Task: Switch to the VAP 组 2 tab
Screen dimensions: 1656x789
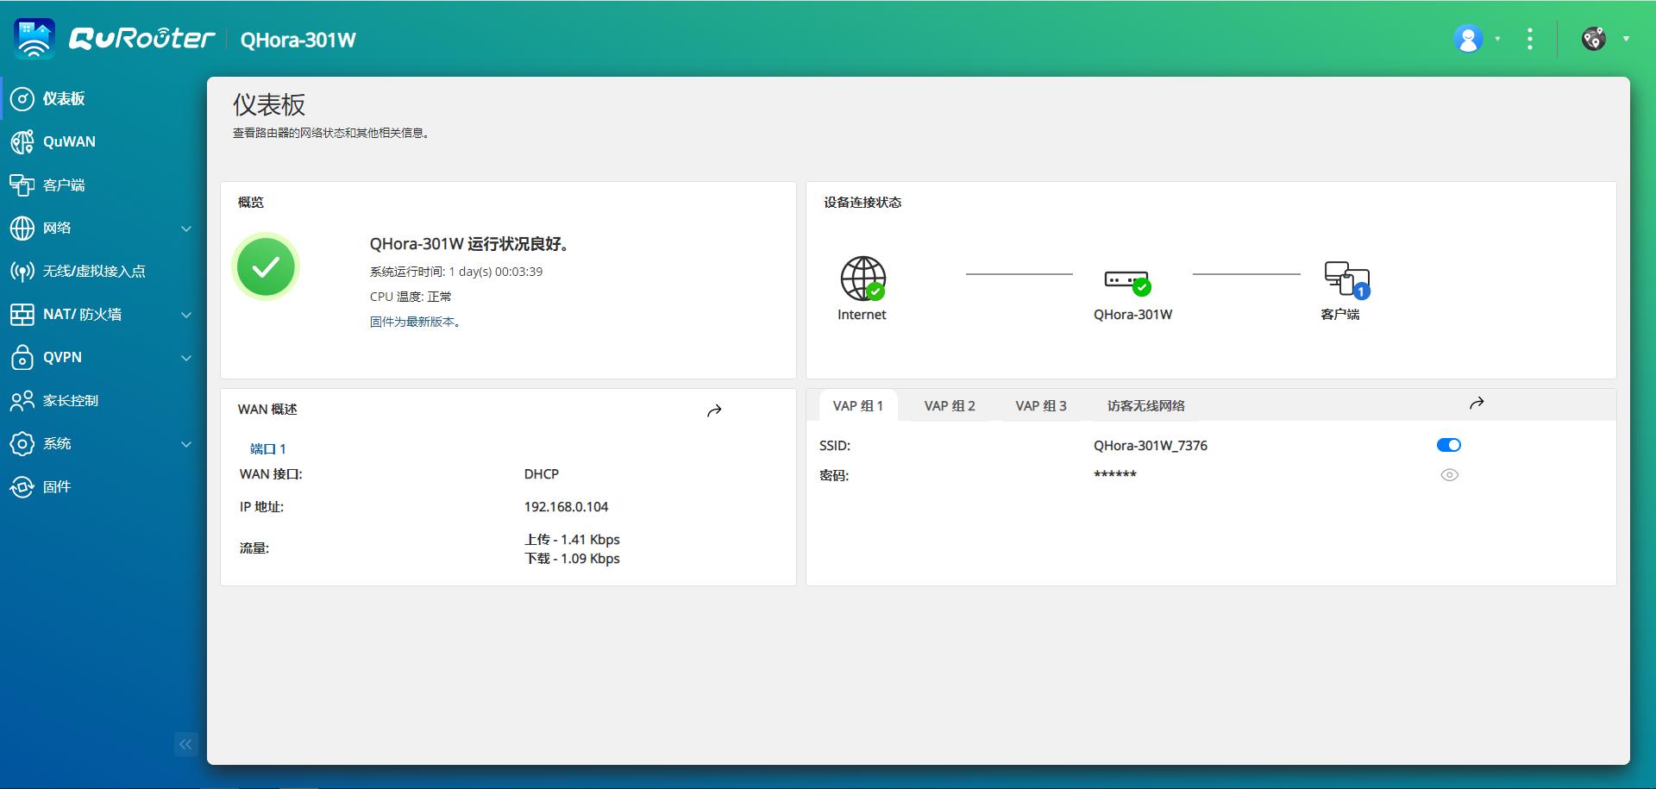Action: point(950,405)
